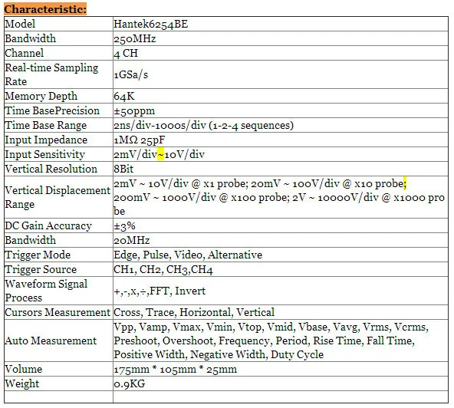Select the 'Input Impedance' label

(x=46, y=140)
